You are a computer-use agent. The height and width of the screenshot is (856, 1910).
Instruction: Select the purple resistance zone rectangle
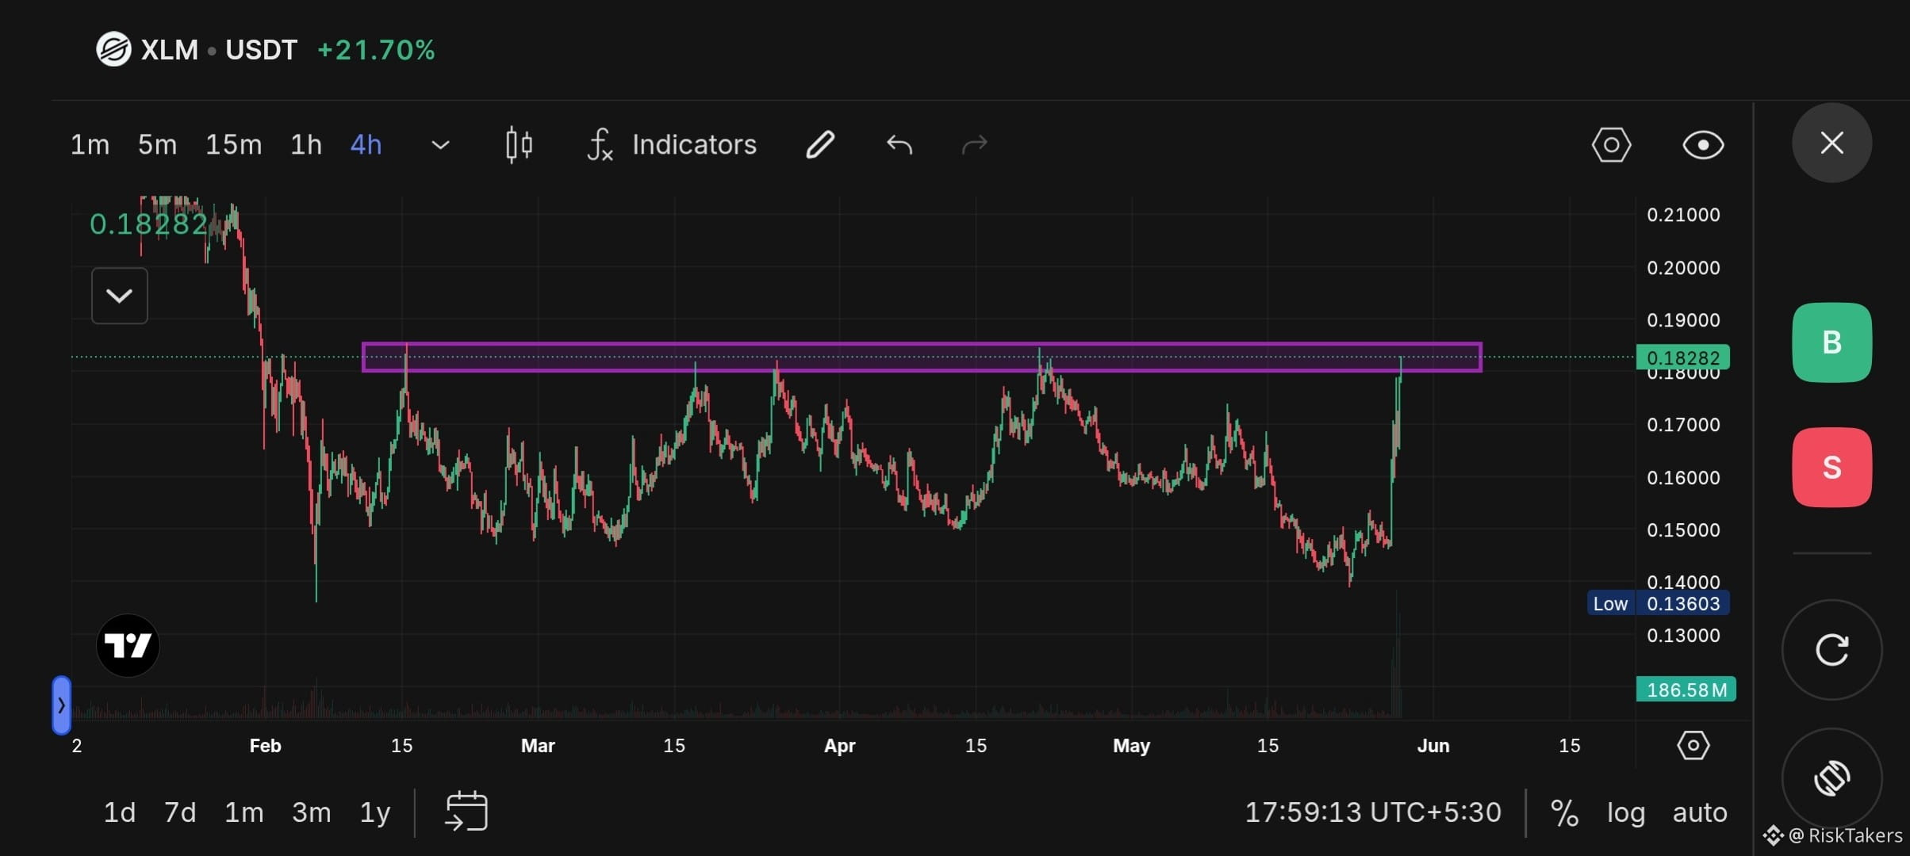[922, 357]
